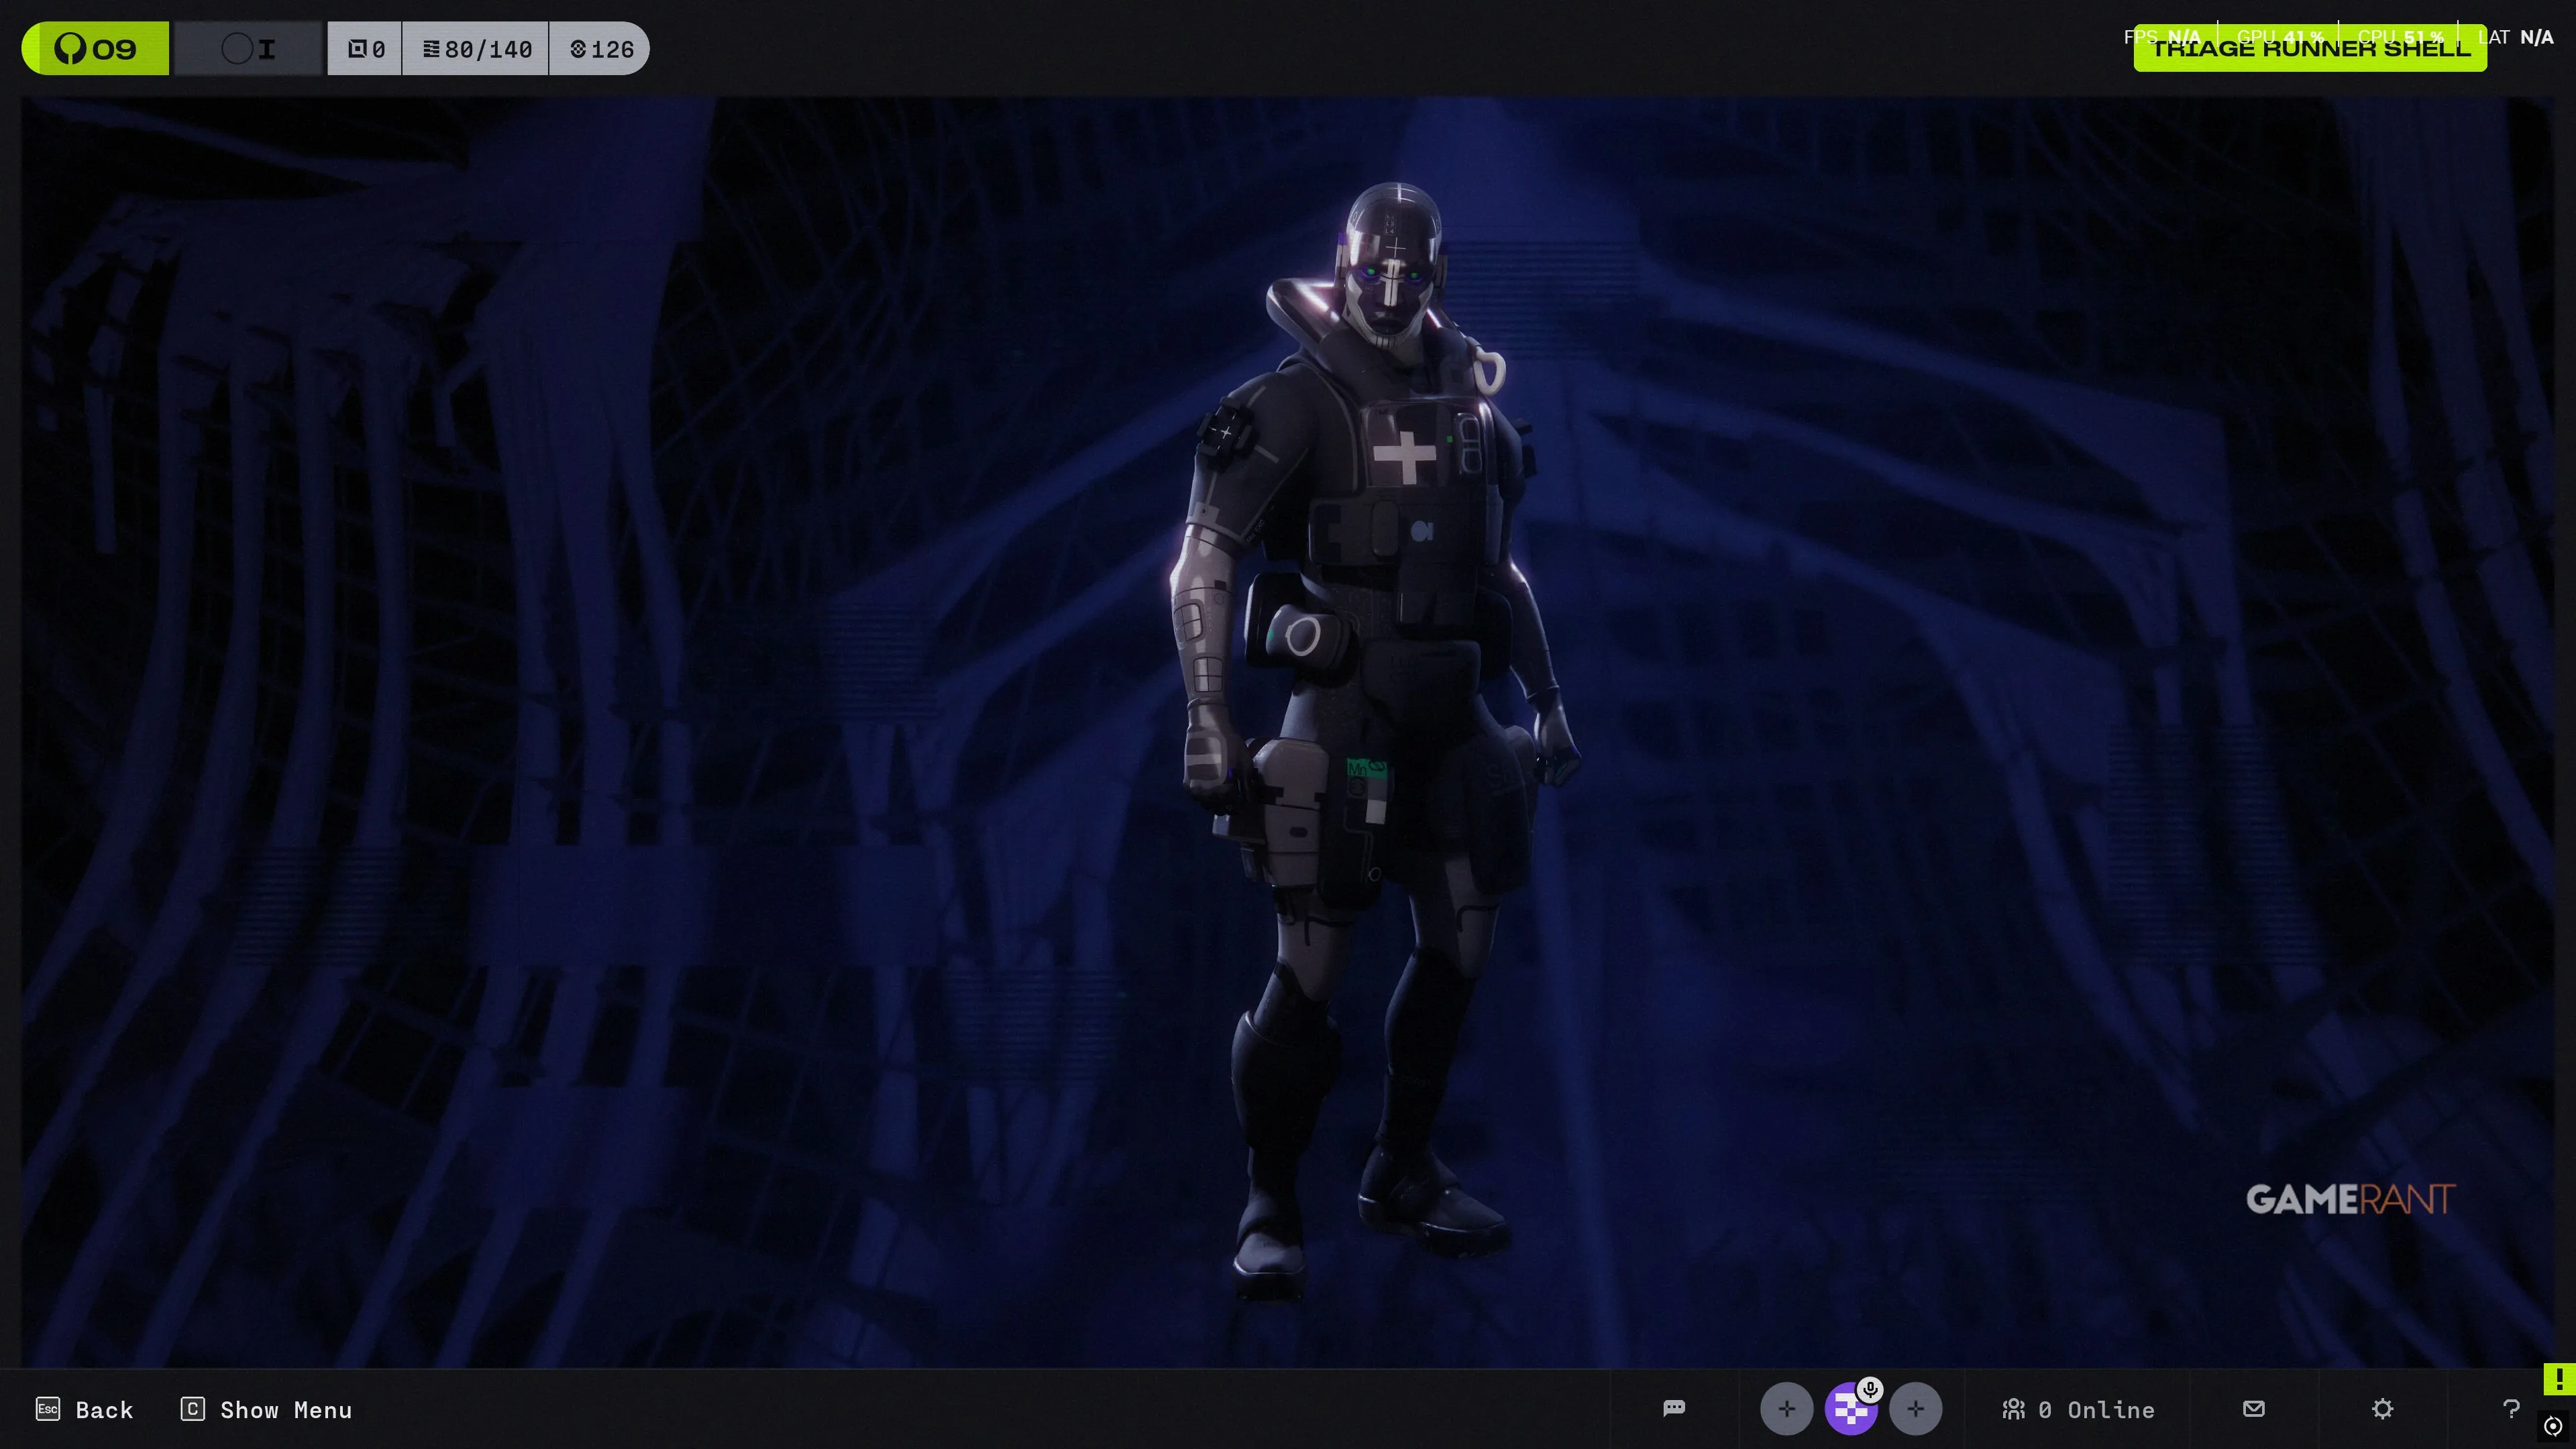This screenshot has width=2576, height=1449.
Task: Select the dark rank I badge
Action: [249, 48]
